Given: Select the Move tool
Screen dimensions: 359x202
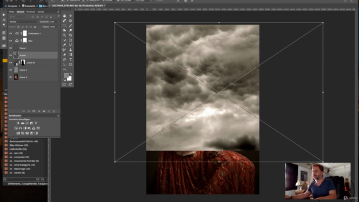Looking at the screenshot, I should point(70,16).
